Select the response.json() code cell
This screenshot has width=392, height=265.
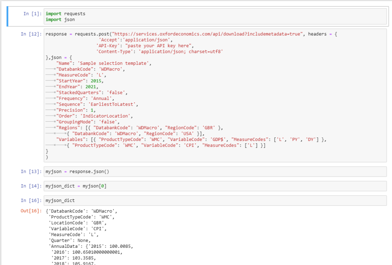point(214,172)
